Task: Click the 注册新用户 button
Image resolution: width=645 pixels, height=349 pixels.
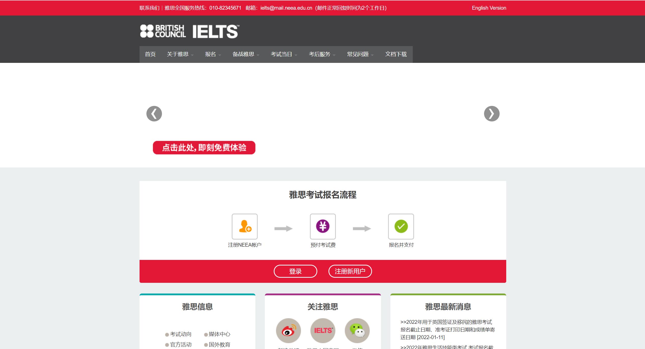Action: 350,271
